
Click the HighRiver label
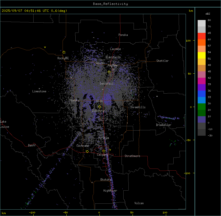click(110, 191)
